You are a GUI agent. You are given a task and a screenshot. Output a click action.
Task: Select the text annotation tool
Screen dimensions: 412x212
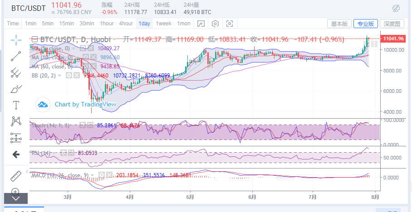coord(16,105)
